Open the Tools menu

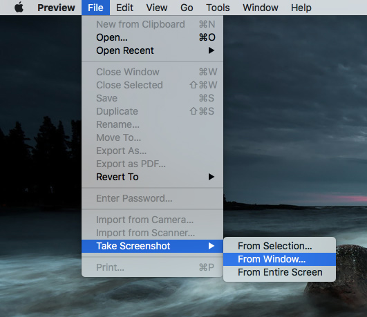(x=218, y=8)
